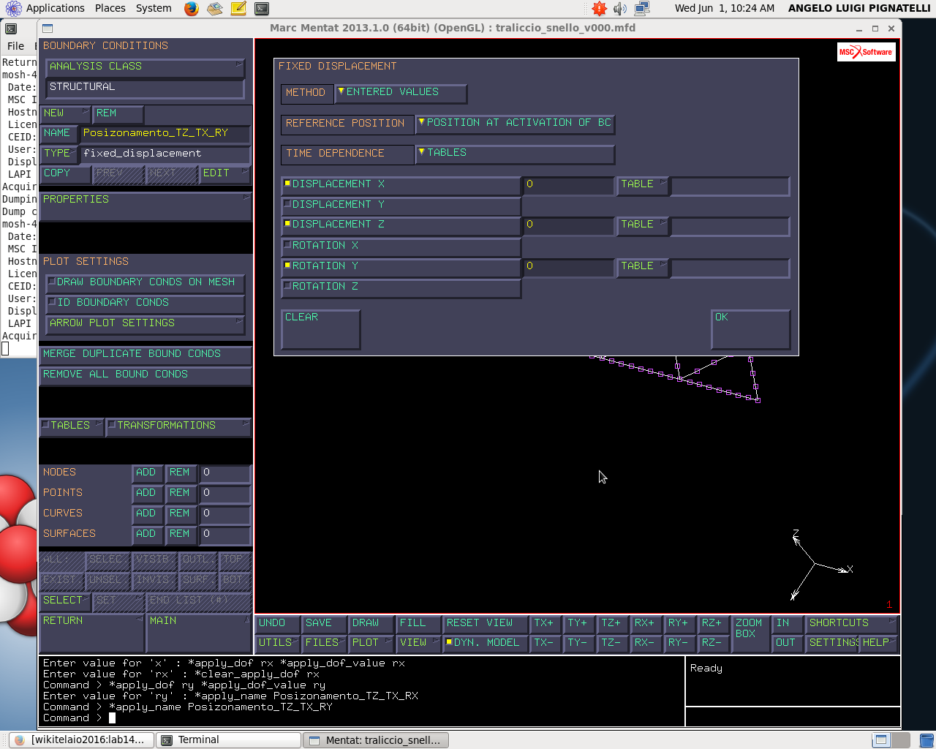Open Transformations submenu
The height and width of the screenshot is (749, 936).
(x=178, y=426)
